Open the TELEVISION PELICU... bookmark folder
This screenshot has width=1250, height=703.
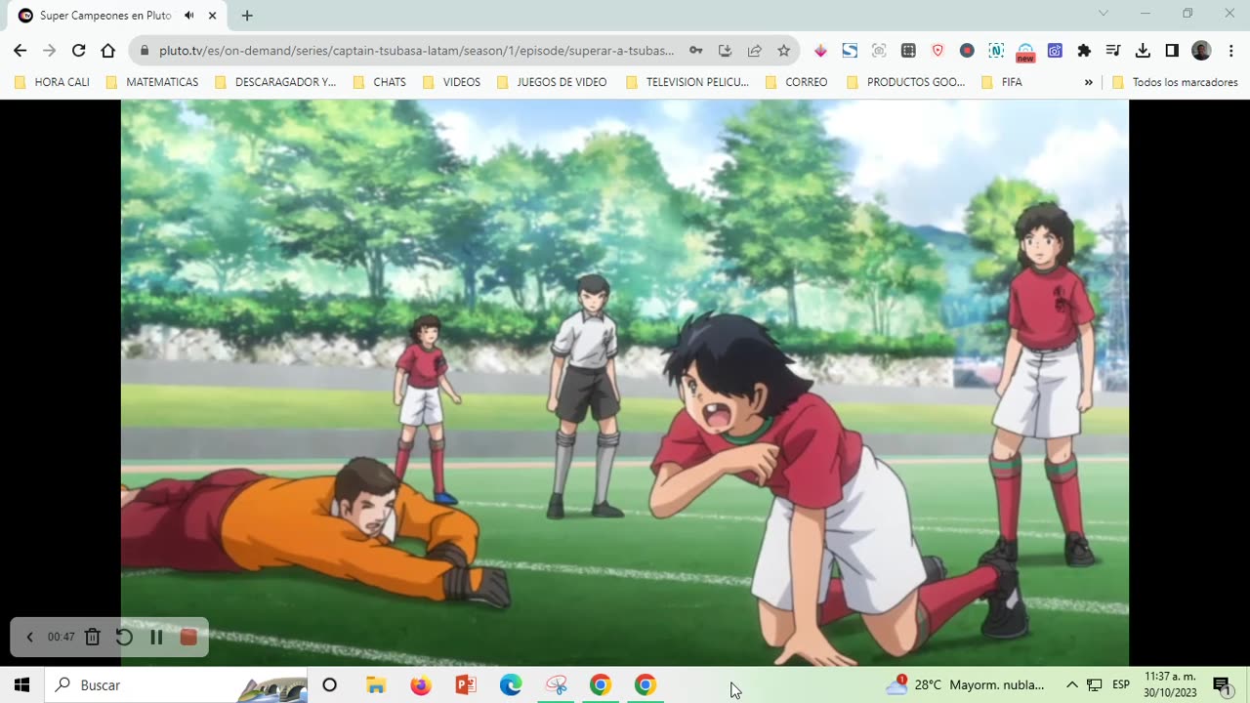click(x=687, y=82)
